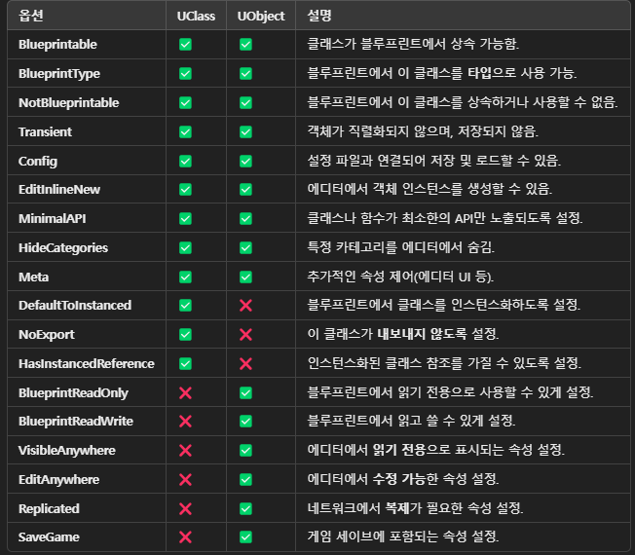Screen dimensions: 635x555
Task: Click the UObject checkmark for VisibleAnywhere
Action: point(245,450)
